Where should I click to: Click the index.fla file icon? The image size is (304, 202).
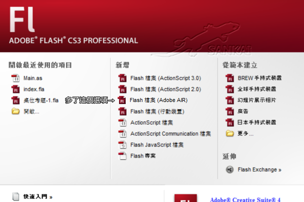point(16,89)
